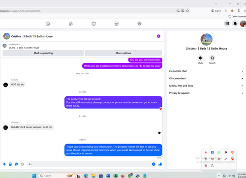
Task: Toggle the purple conversation information icon
Action: [158, 36]
